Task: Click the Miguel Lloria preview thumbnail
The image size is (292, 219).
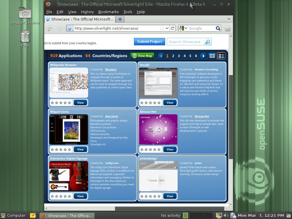Action: point(69,129)
